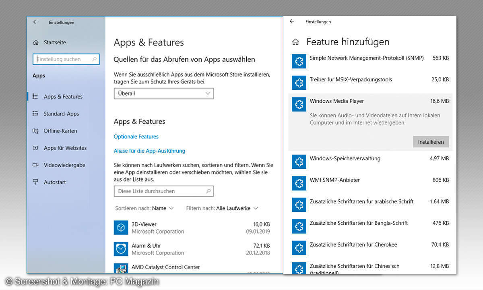Focus Diese Liste durchsuchen field
Viewport: 483px width, 290px height.
point(163,191)
